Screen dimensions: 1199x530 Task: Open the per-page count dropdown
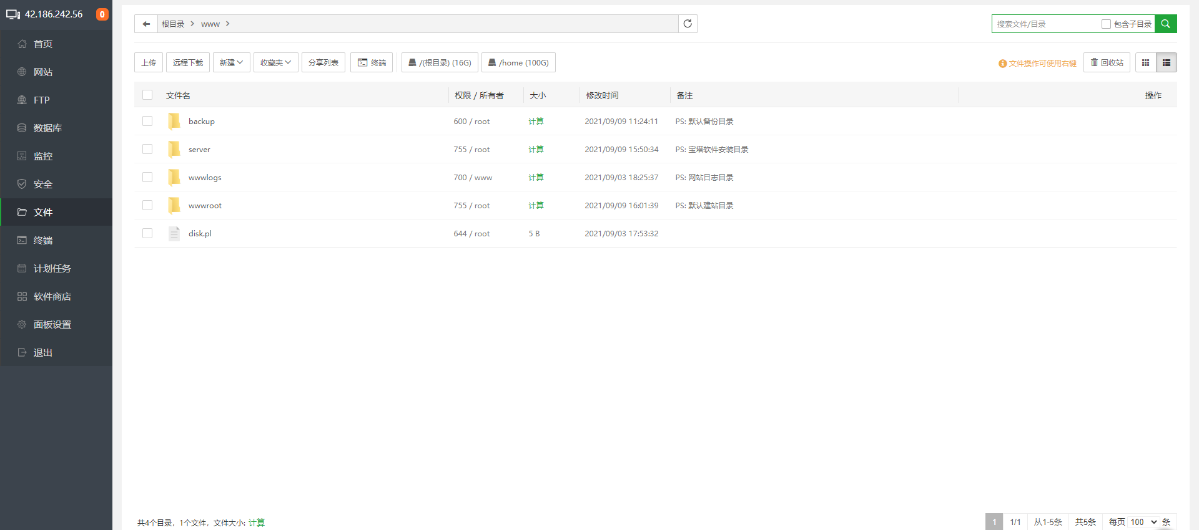[1143, 522]
